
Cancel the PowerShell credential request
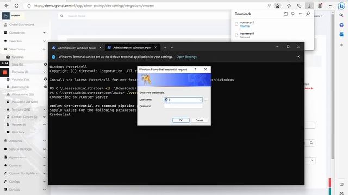200,120
